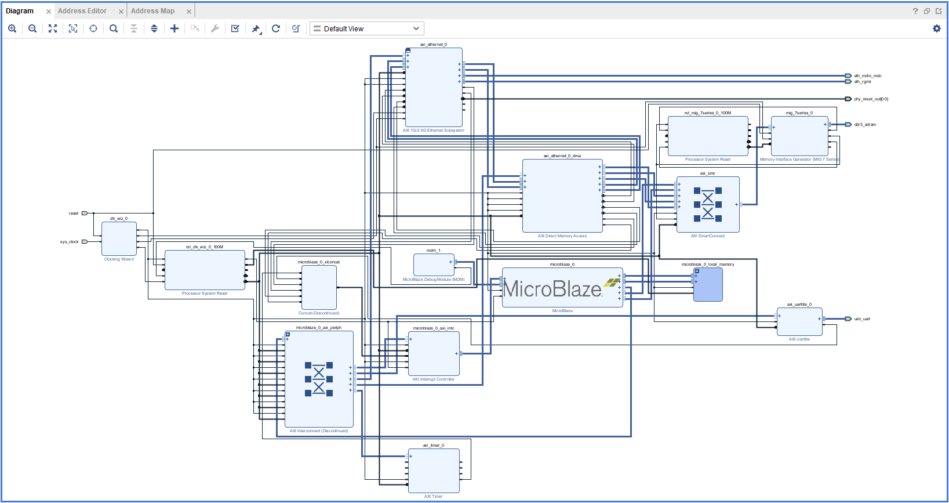Viewport: 949px width, 503px height.
Task: Switch to the Address Map tab
Action: click(152, 11)
